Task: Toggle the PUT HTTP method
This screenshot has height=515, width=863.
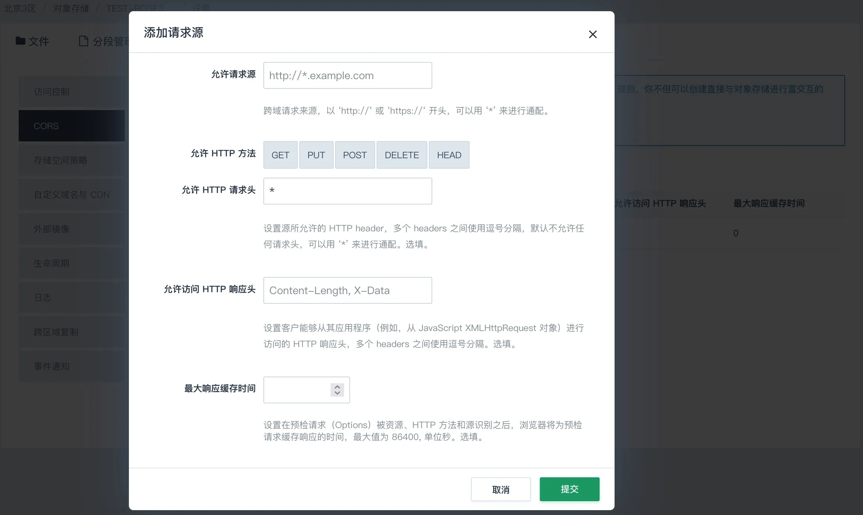Action: pyautogui.click(x=316, y=155)
